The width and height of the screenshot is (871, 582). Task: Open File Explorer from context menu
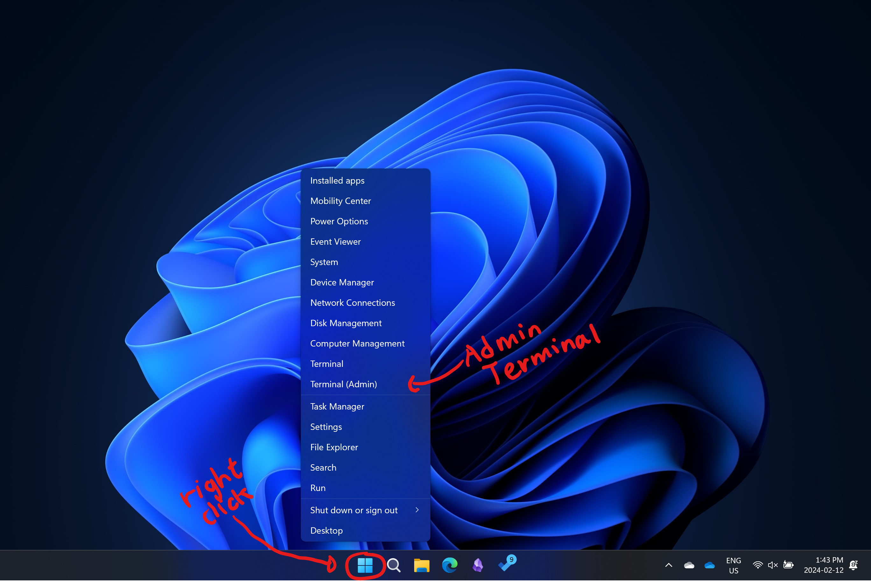334,447
